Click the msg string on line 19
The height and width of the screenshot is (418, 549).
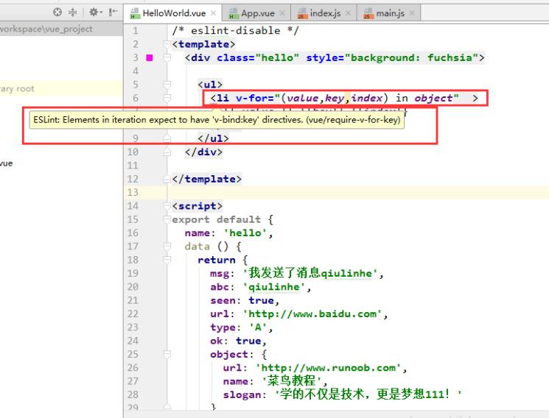coord(310,273)
